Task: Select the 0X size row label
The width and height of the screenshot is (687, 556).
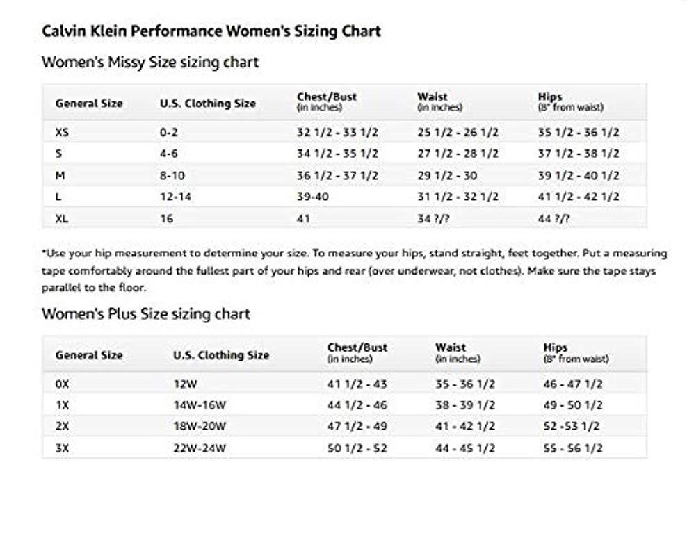Action: pos(63,384)
